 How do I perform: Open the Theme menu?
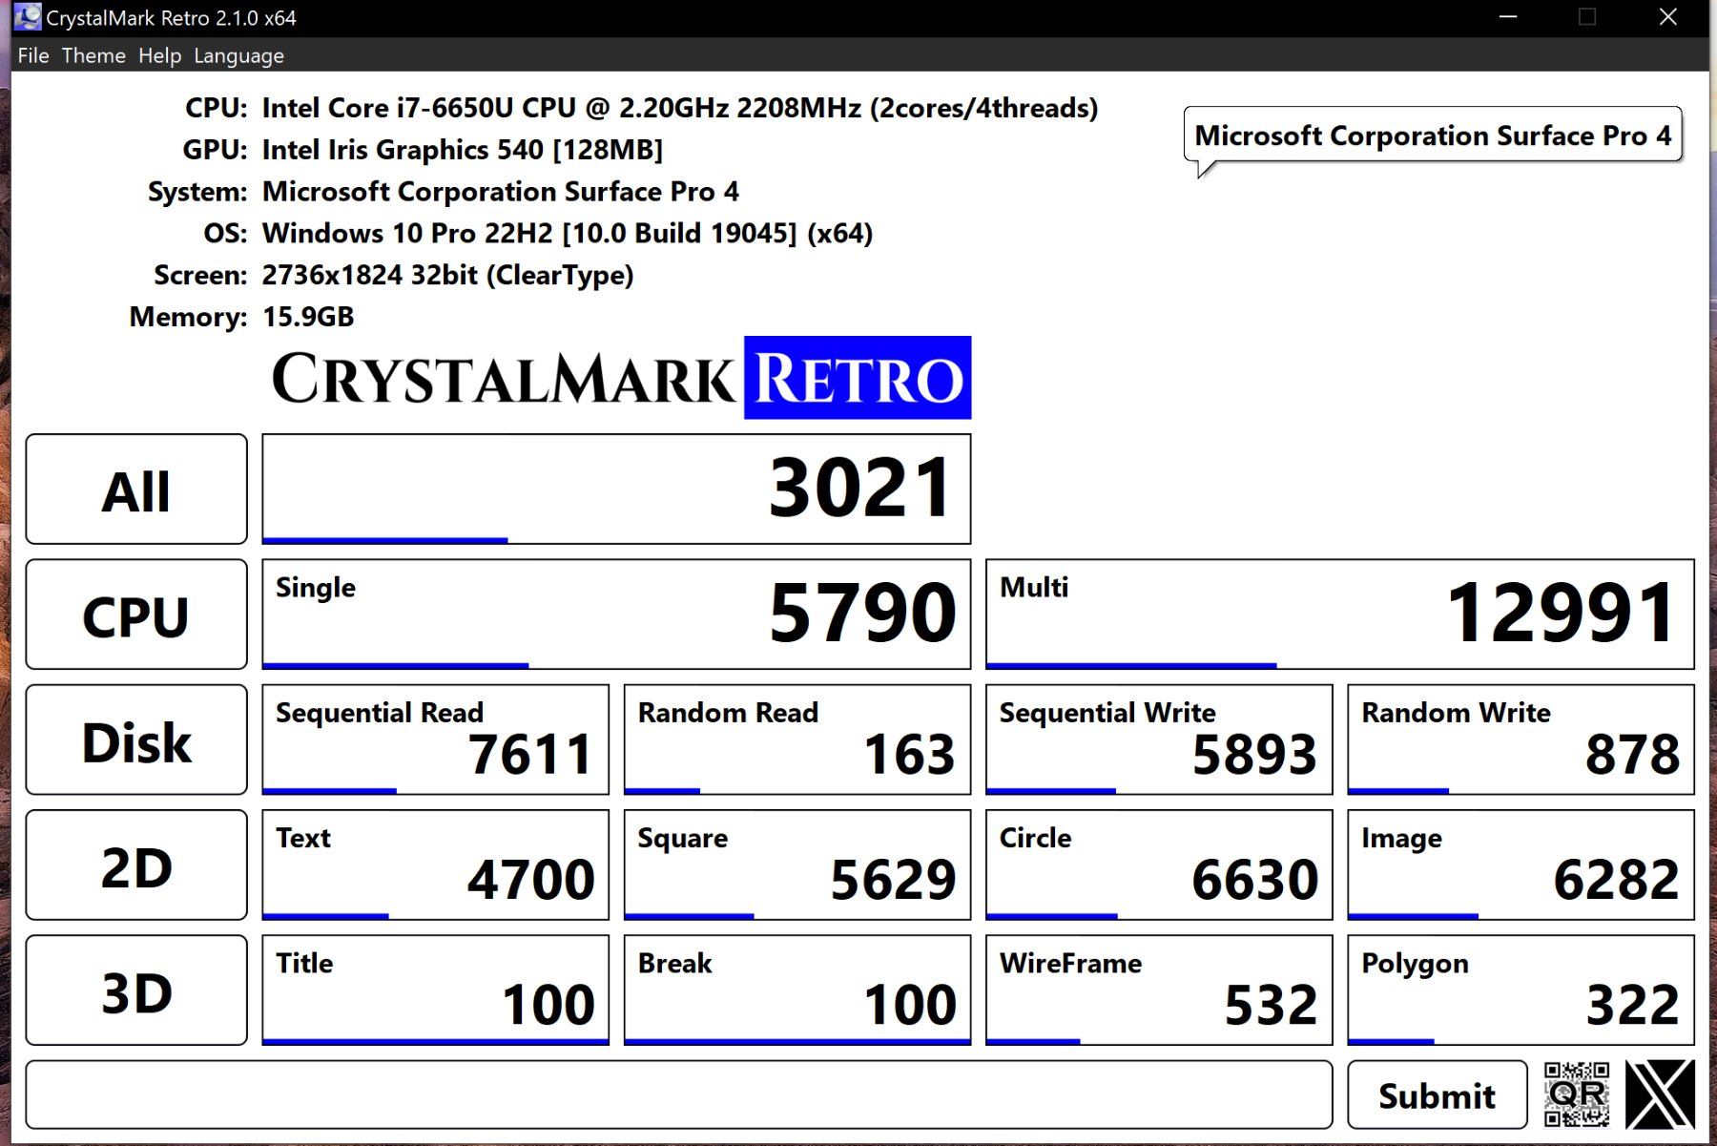[93, 55]
